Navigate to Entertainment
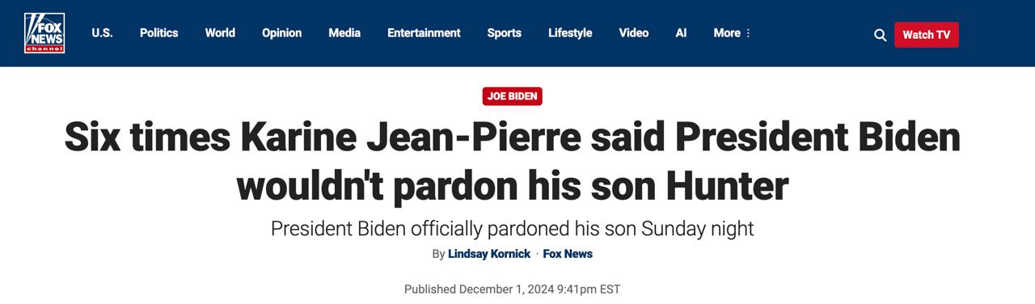This screenshot has height=304, width=1035. pyautogui.click(x=424, y=33)
